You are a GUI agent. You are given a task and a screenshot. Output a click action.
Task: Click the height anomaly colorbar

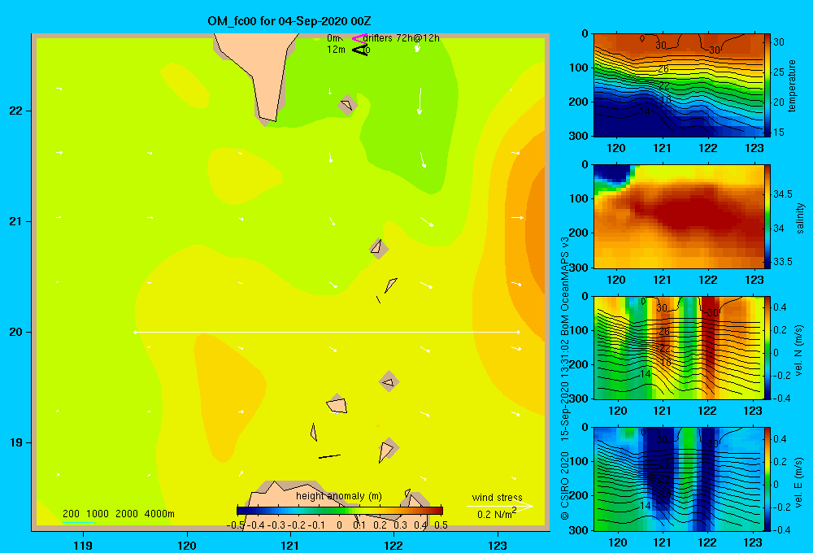(x=340, y=511)
